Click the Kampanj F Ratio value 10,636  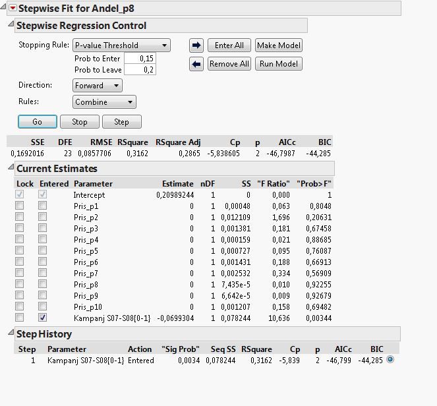279,318
